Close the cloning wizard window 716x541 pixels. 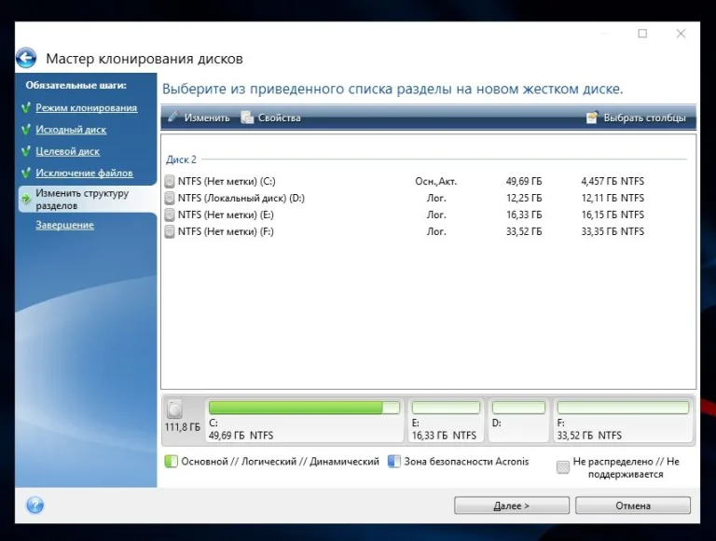coord(681,34)
